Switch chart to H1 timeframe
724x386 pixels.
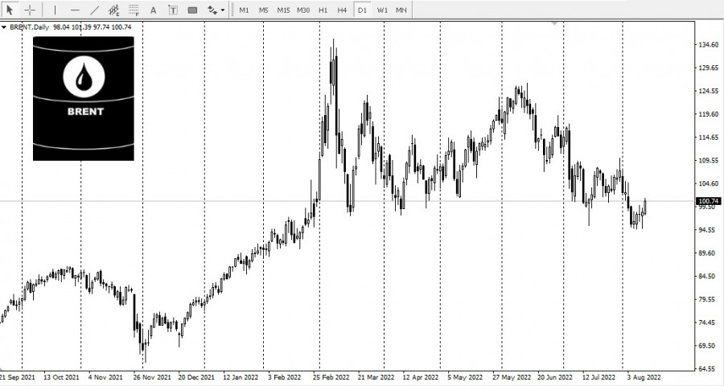(323, 10)
